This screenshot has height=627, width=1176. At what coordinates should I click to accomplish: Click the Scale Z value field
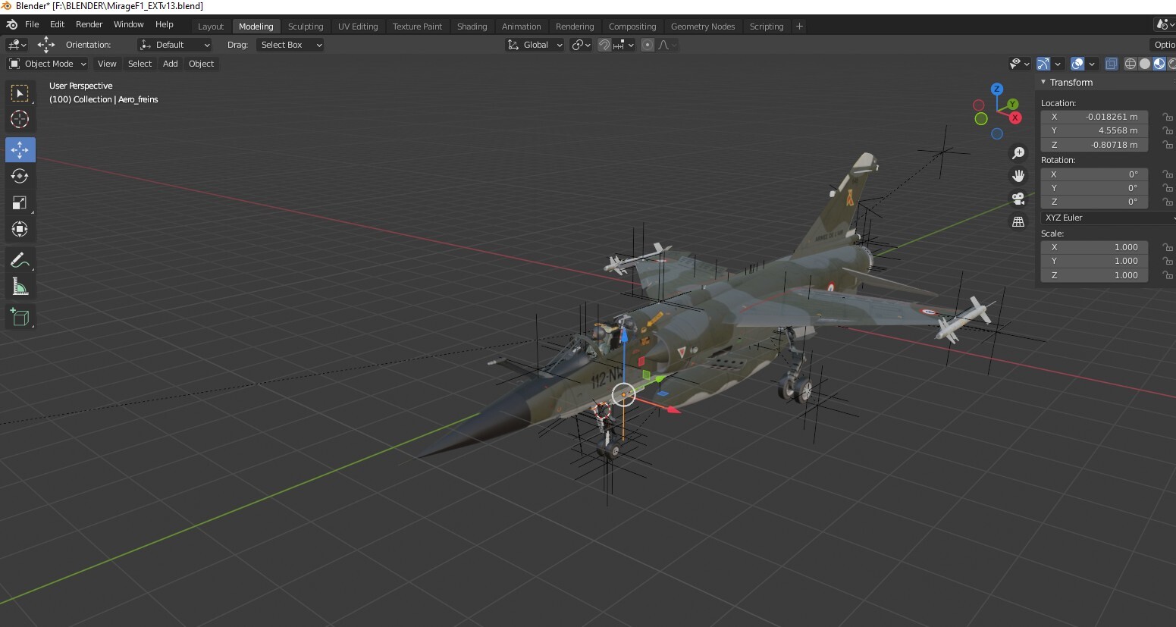pos(1094,275)
